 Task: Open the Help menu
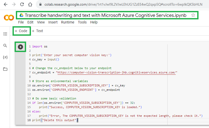point(94,22)
